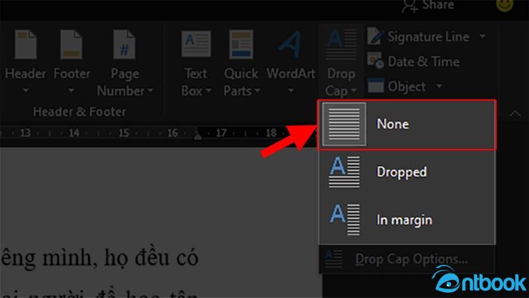The width and height of the screenshot is (529, 298).
Task: Open the Quick Parts dropdown arrow
Action: [x=257, y=91]
